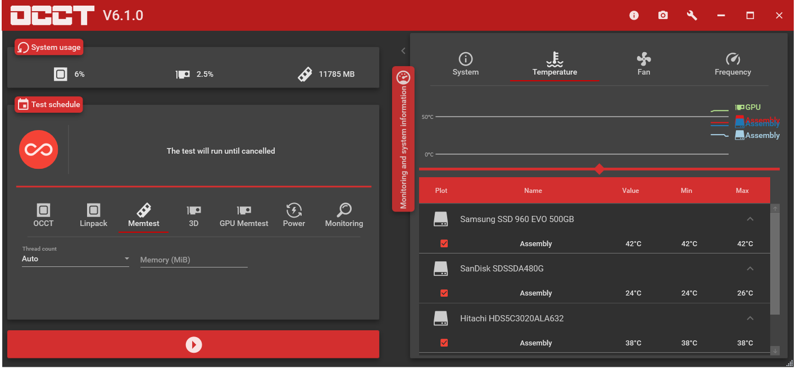Open the info panel in the title bar
Screen dimensions: 796x369
634,15
